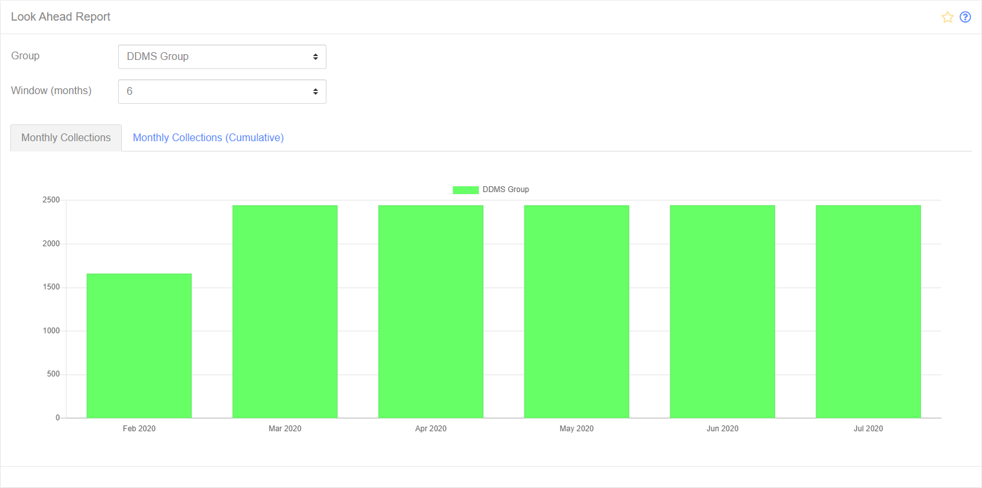
Task: Click the Apr 2020 bar
Action: (x=431, y=311)
